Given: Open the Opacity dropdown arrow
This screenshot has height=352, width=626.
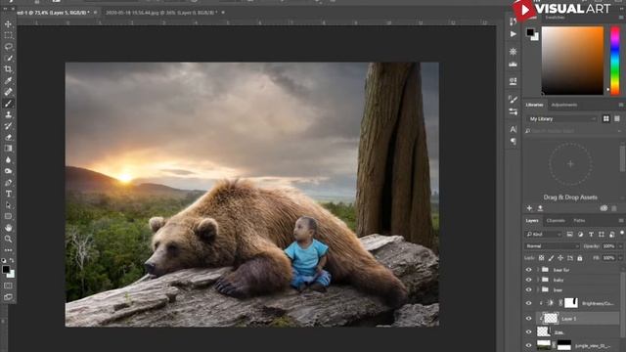Looking at the screenshot, I should click(x=620, y=246).
